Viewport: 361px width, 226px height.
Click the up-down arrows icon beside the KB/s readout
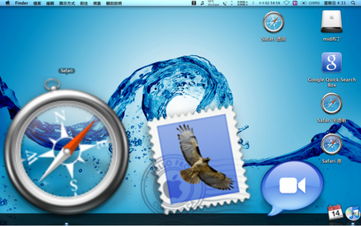click(232, 3)
